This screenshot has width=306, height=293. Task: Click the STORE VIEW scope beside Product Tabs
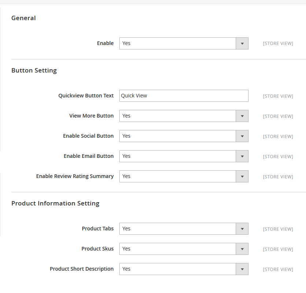(278, 229)
